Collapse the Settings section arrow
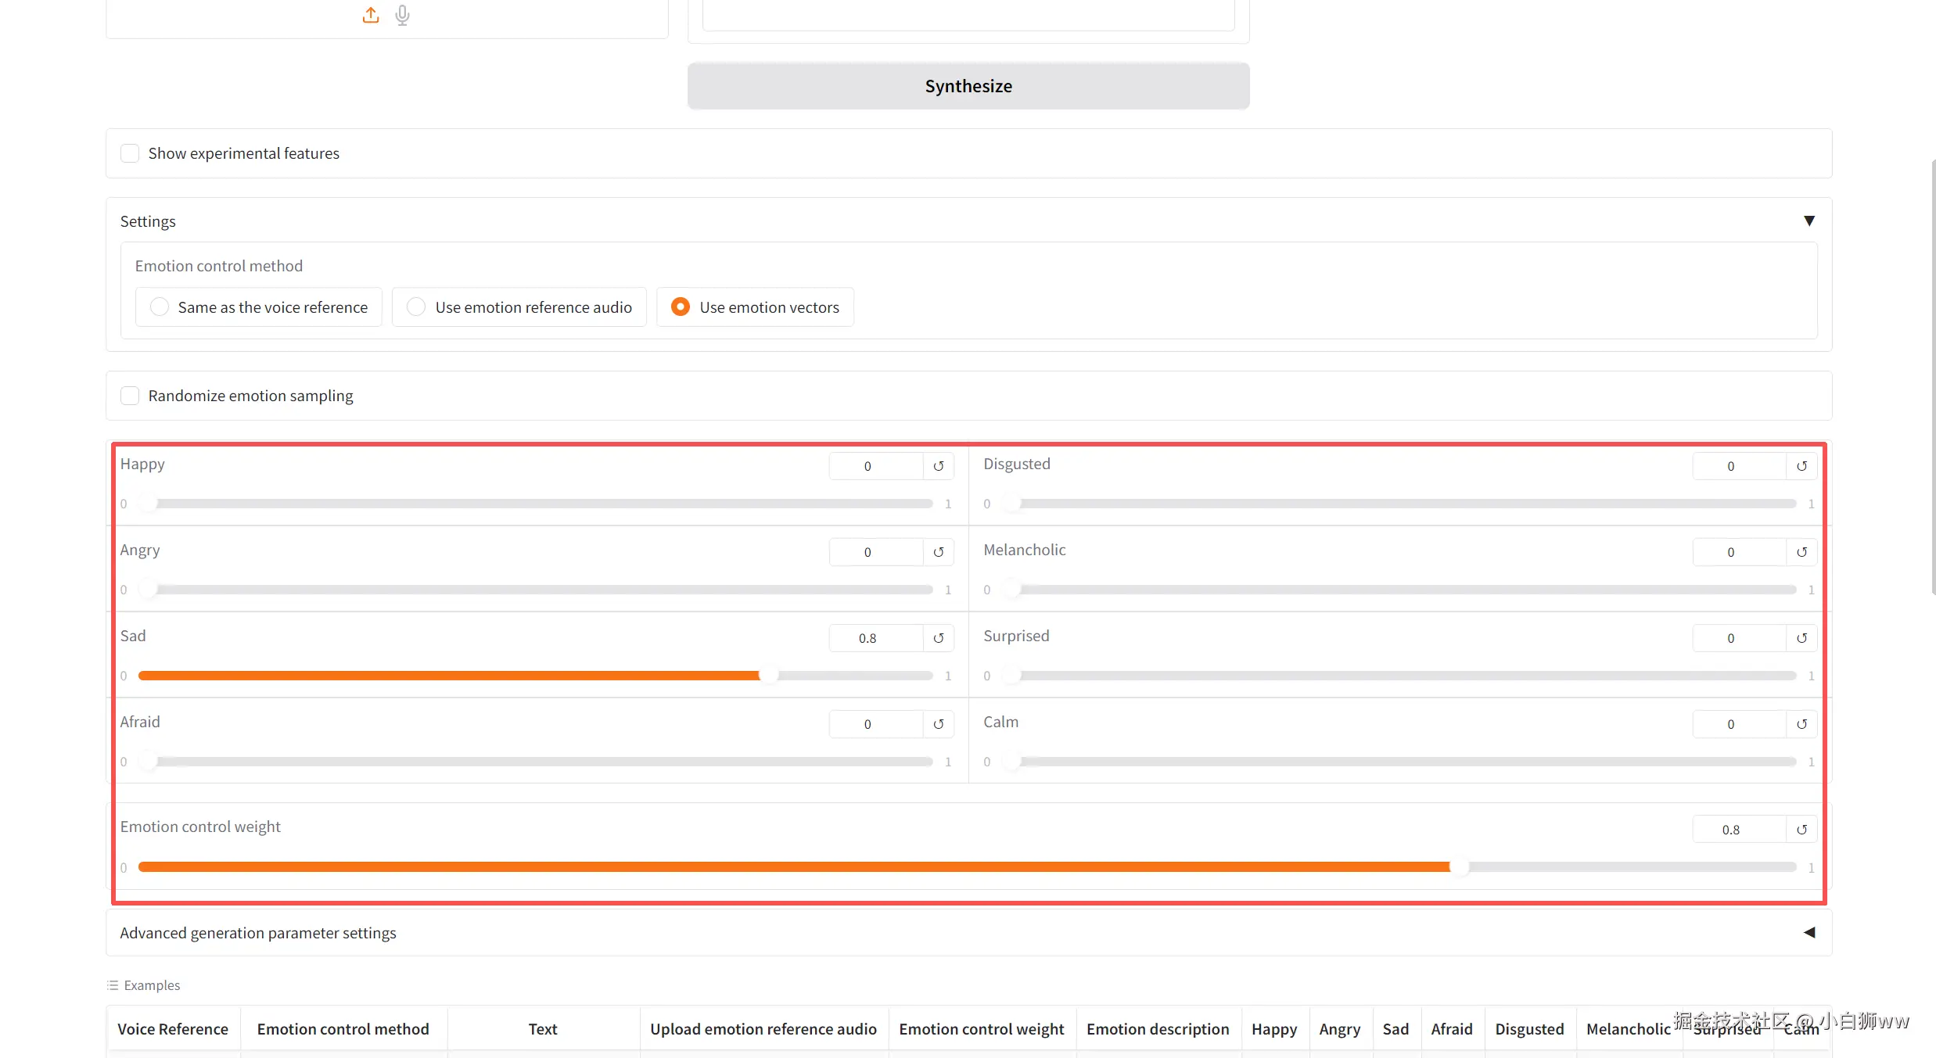The width and height of the screenshot is (1936, 1058). pyautogui.click(x=1808, y=221)
